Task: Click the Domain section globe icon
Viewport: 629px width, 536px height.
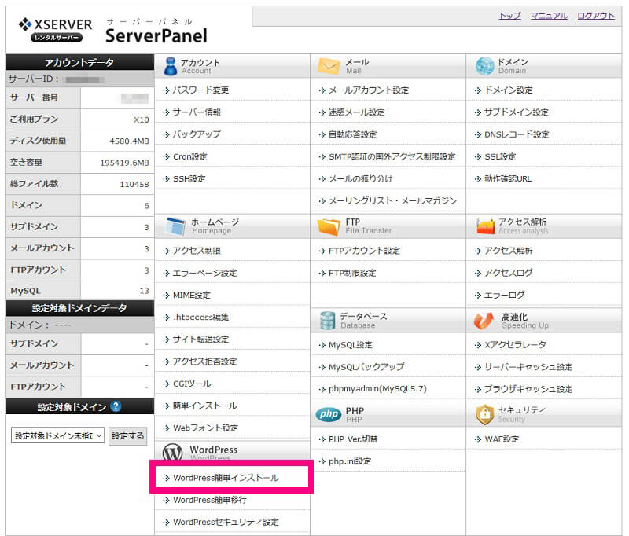Action: (484, 66)
